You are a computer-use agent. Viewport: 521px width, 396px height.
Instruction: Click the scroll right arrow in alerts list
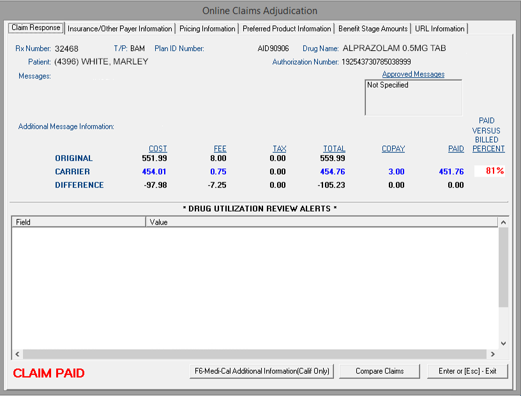[492, 354]
